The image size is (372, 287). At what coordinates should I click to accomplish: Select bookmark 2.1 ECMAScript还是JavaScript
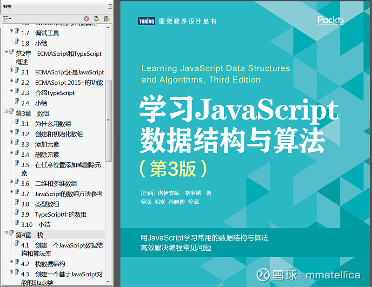(x=62, y=73)
